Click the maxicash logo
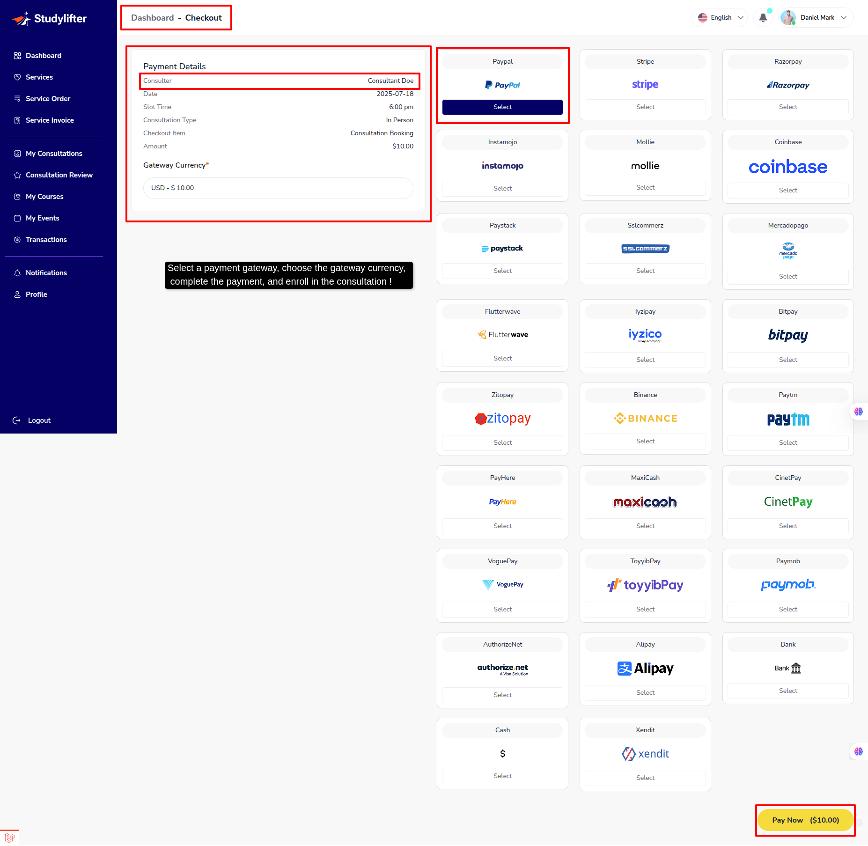 click(645, 502)
